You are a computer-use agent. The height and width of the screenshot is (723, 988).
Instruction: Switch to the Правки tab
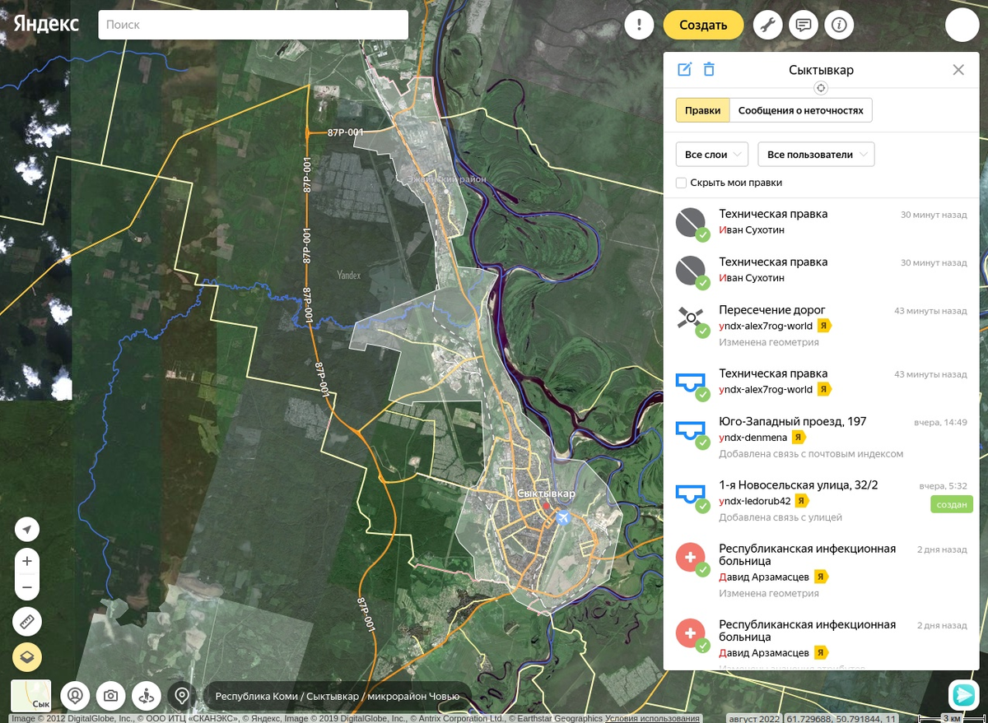[702, 110]
